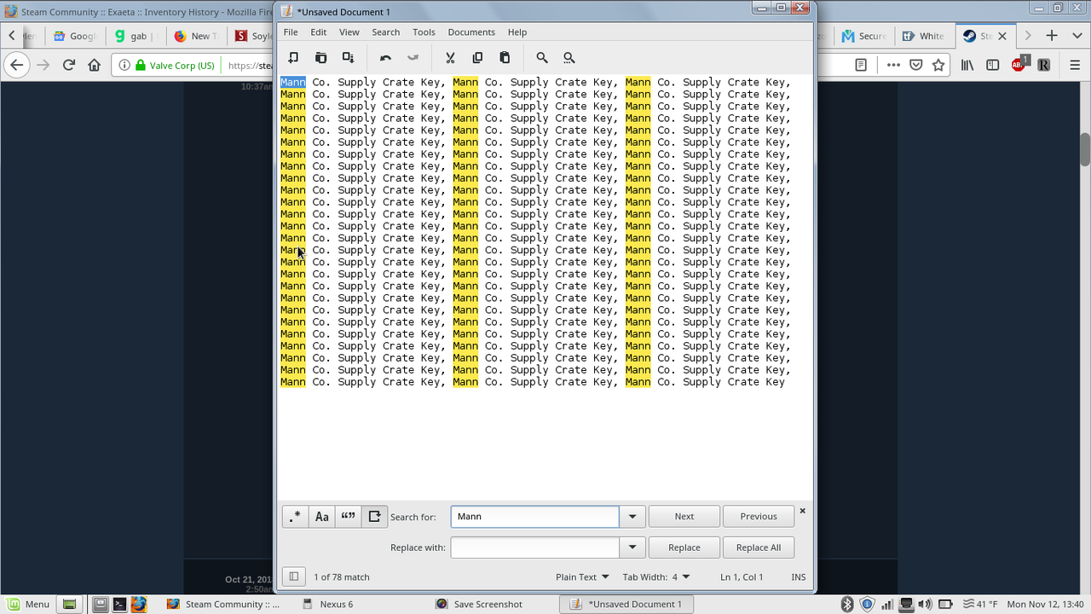Open the Documents menu
The width and height of the screenshot is (1091, 614).
tap(471, 32)
